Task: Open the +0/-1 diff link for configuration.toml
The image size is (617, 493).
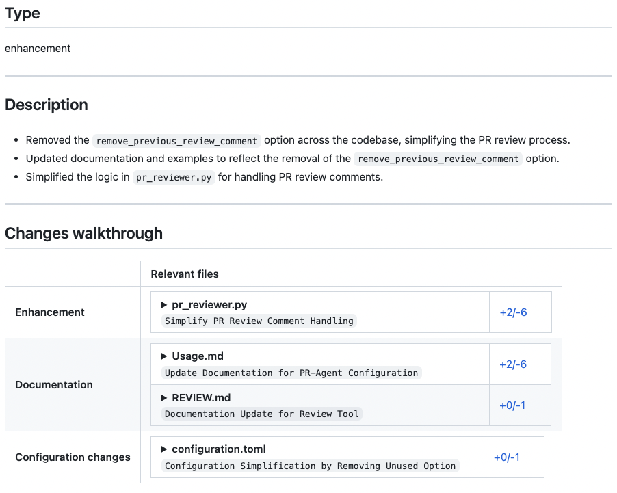Action: coord(506,457)
